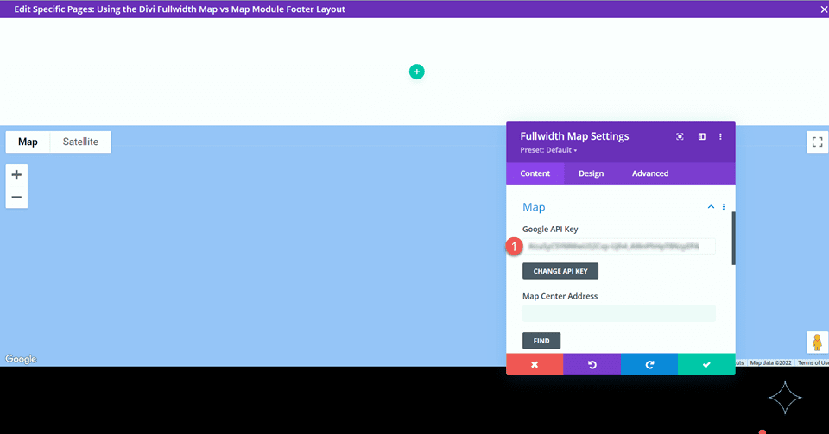Screen dimensions: 829x434
Task: Zoom in on the map
Action: pos(16,175)
